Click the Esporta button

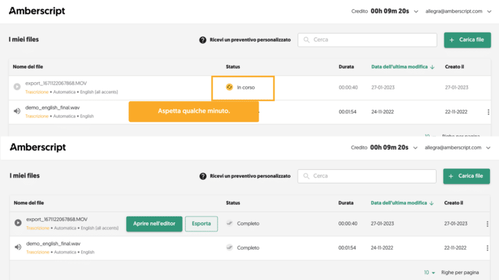[x=201, y=224]
